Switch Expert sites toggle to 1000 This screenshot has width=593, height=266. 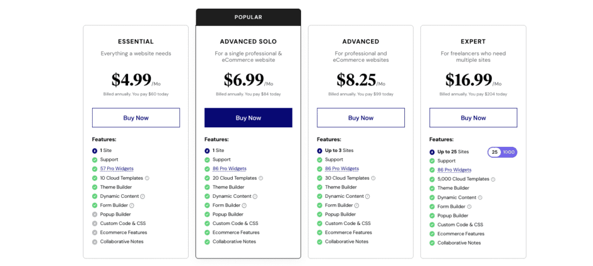[x=509, y=152]
